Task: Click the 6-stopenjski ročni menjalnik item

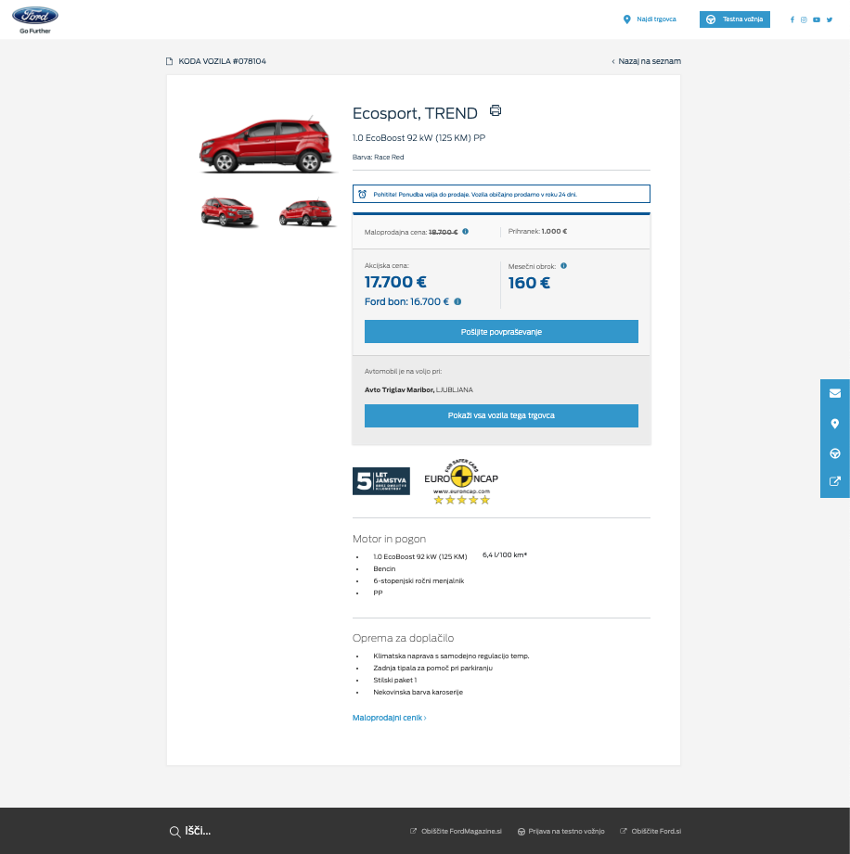Action: coord(419,581)
